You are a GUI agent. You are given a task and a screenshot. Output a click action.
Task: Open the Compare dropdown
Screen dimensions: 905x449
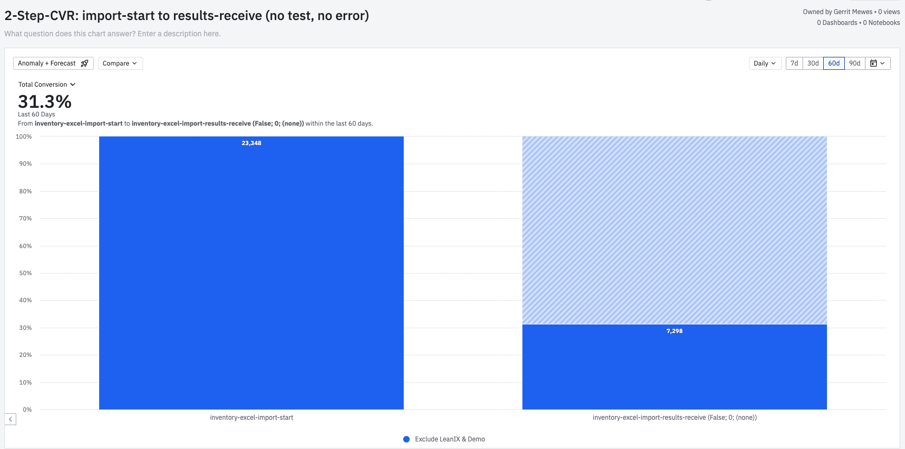[x=120, y=63]
